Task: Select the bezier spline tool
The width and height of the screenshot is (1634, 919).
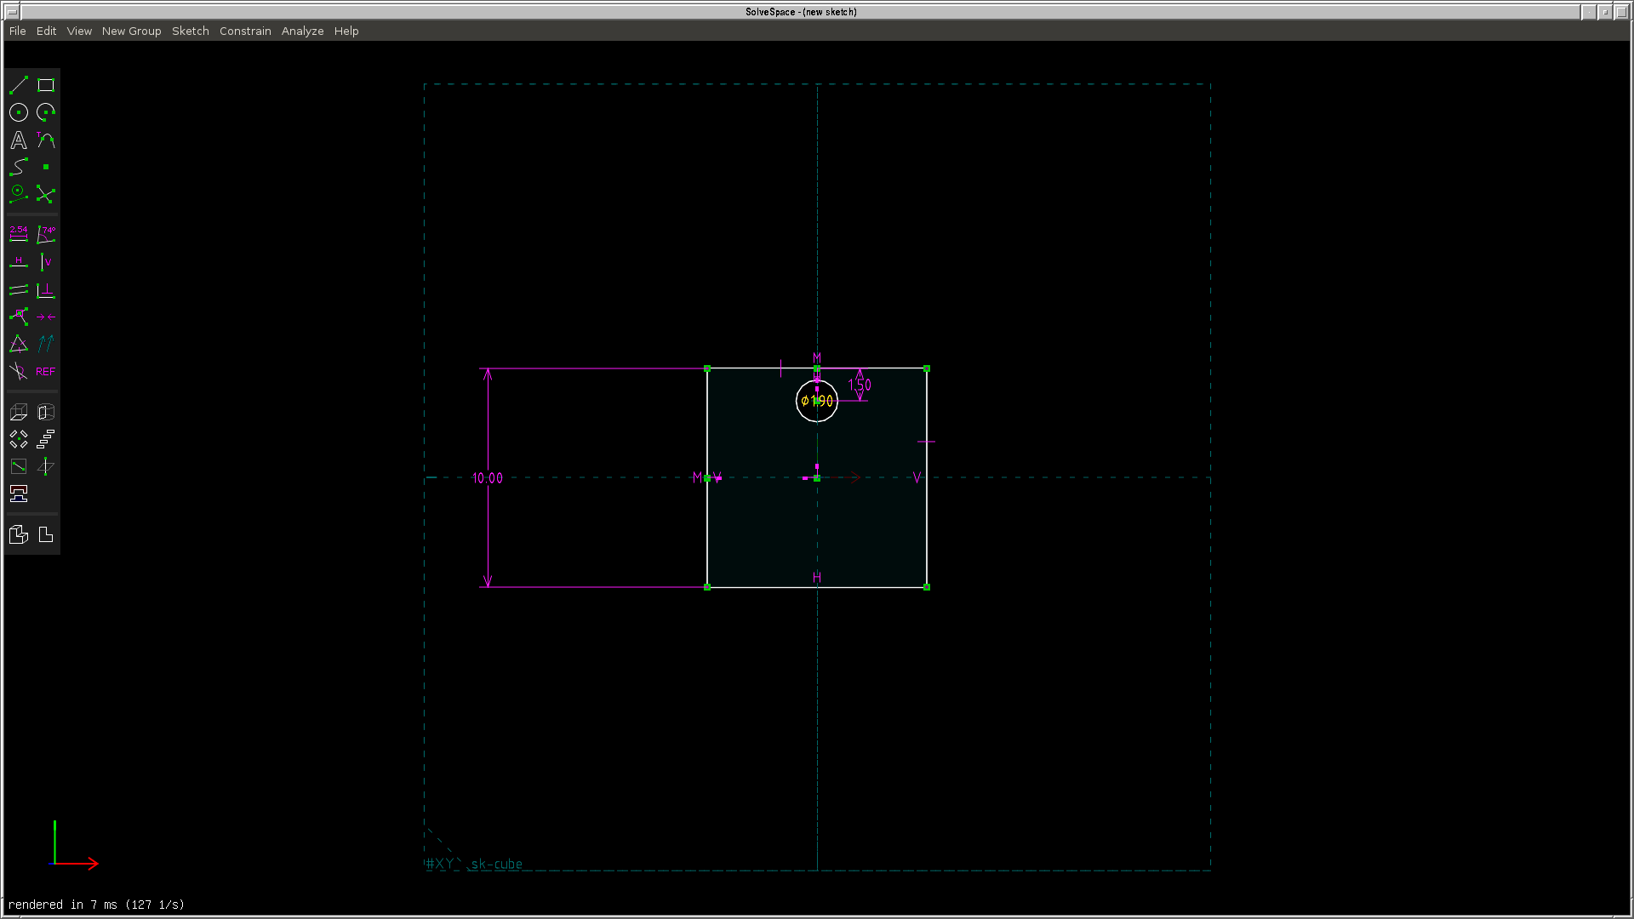Action: (x=19, y=168)
